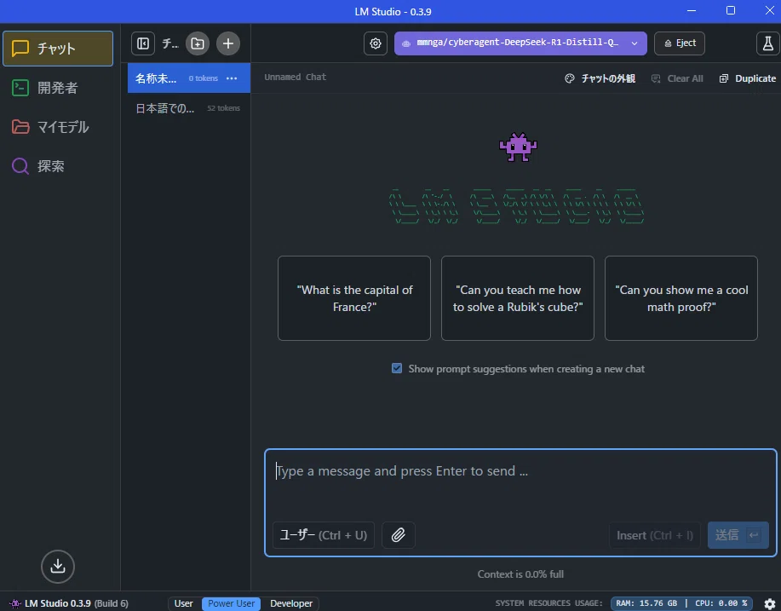Collapse the chat list sidebar panel icon

click(143, 43)
